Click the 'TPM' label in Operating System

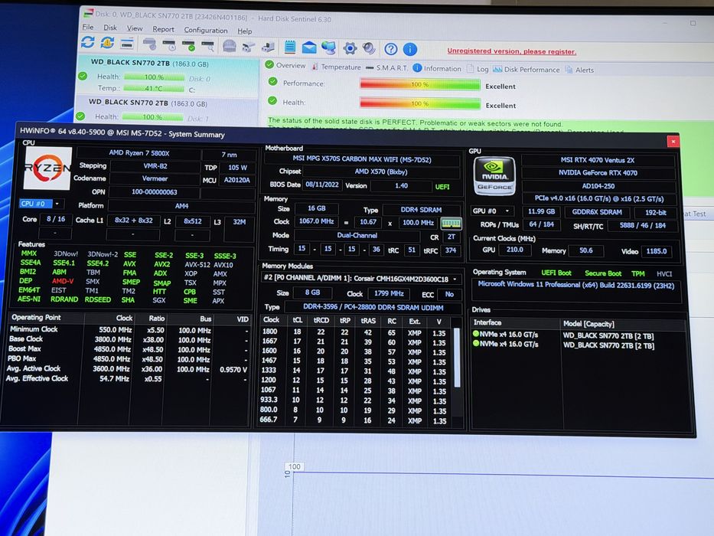point(637,273)
